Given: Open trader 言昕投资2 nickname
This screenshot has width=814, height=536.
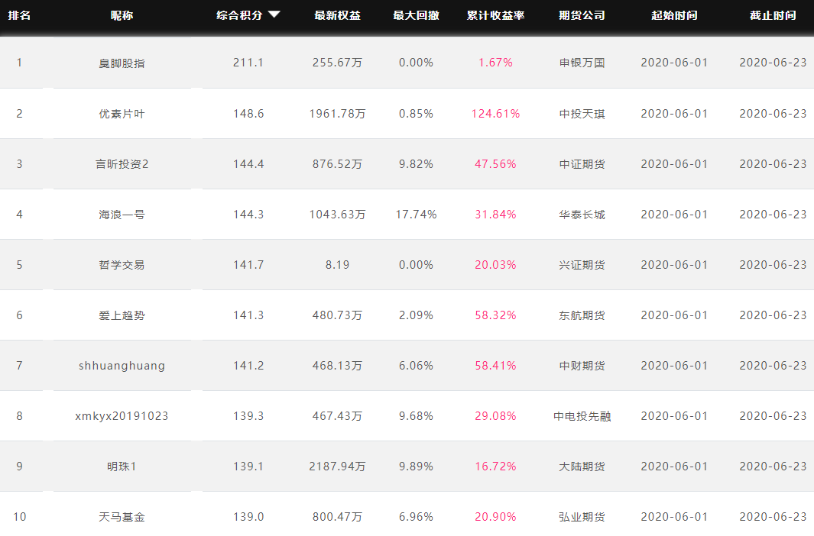Looking at the screenshot, I should [x=122, y=164].
